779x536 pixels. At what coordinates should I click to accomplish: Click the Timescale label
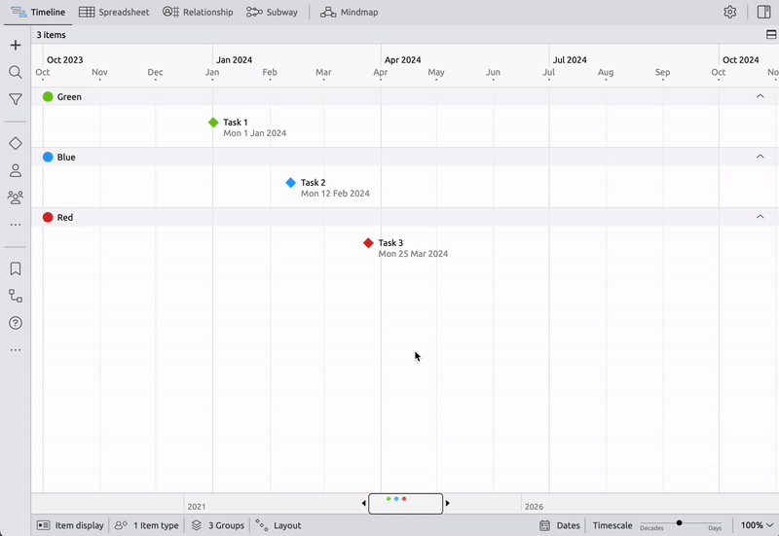click(612, 525)
